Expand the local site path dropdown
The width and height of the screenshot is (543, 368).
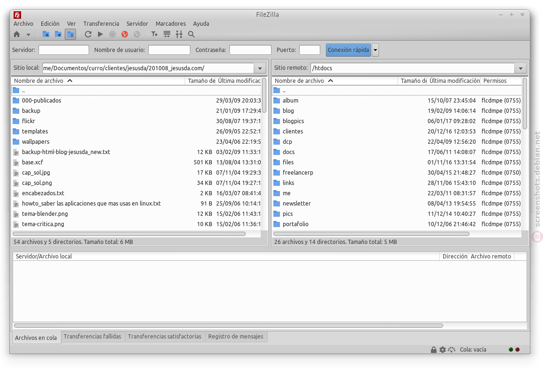260,68
